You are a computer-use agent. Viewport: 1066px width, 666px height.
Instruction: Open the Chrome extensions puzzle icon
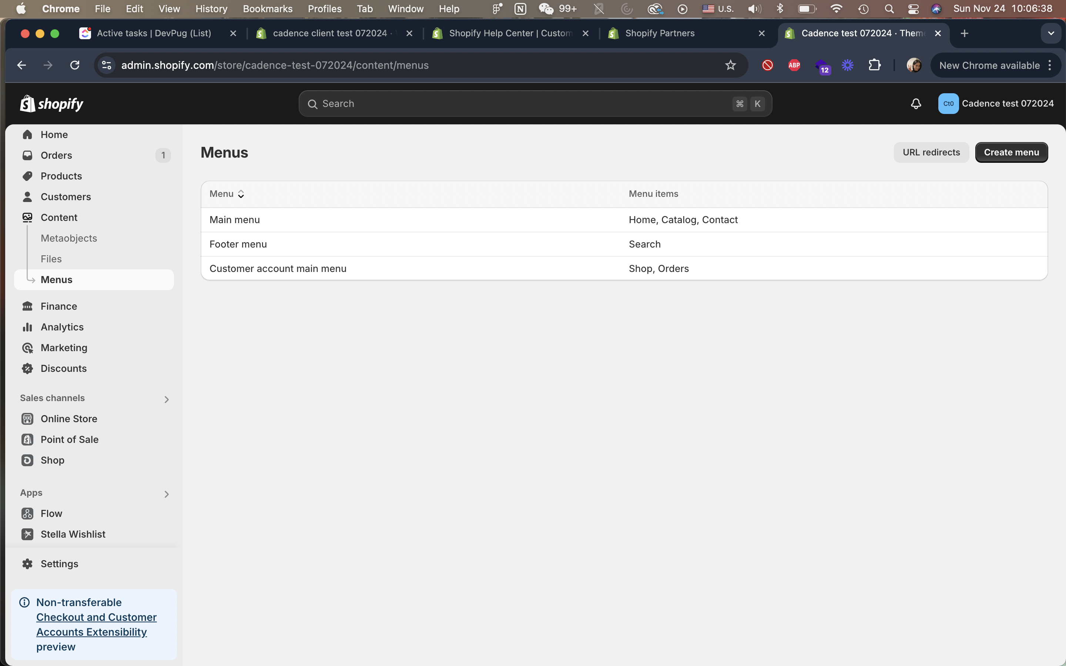coord(874,65)
